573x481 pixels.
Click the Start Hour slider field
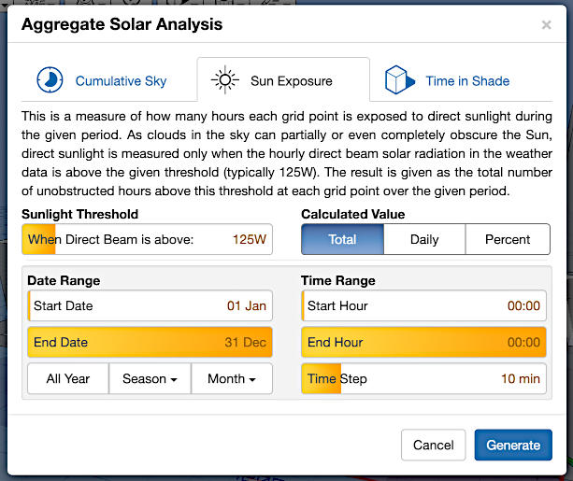tap(423, 305)
